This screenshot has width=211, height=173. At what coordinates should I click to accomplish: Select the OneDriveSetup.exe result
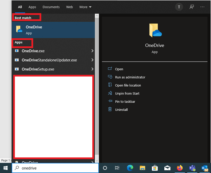click(x=53, y=69)
